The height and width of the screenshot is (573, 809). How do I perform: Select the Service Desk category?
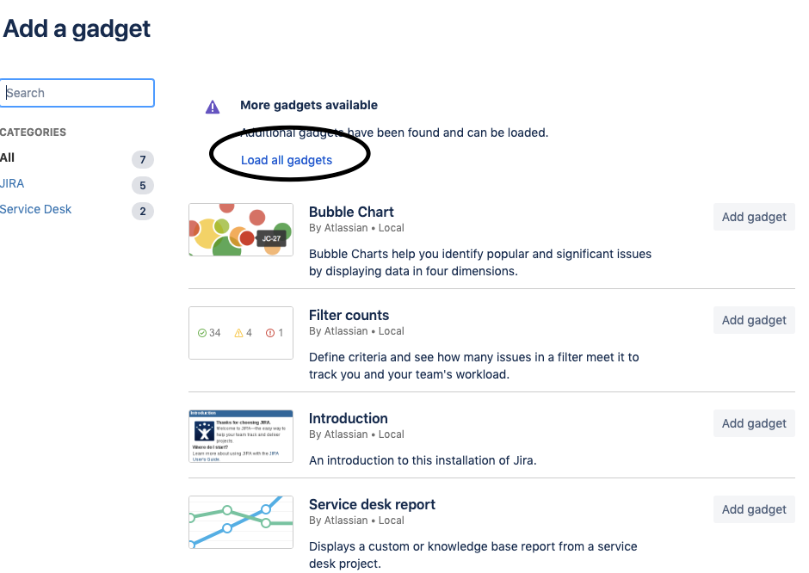pos(36,209)
